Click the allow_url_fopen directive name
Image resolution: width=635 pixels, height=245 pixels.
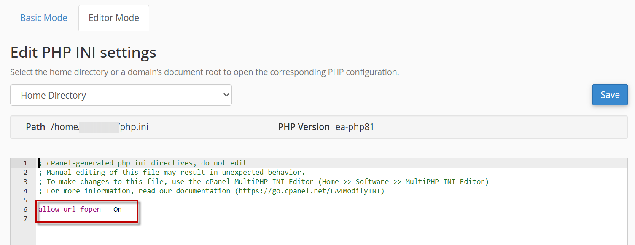pyautogui.click(x=70, y=209)
